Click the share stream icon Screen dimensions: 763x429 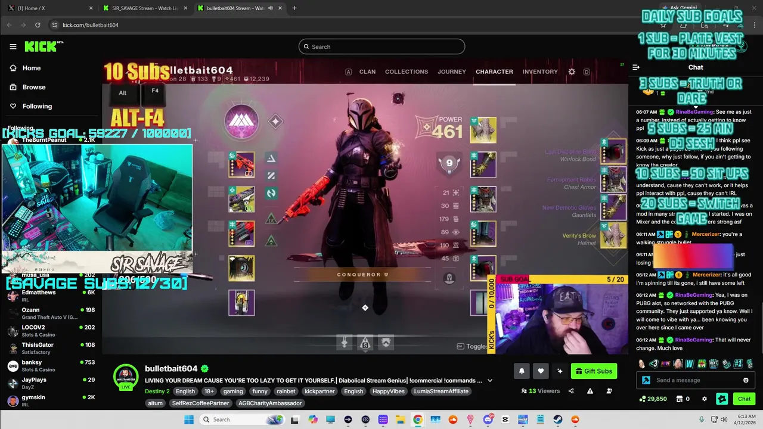click(x=571, y=391)
